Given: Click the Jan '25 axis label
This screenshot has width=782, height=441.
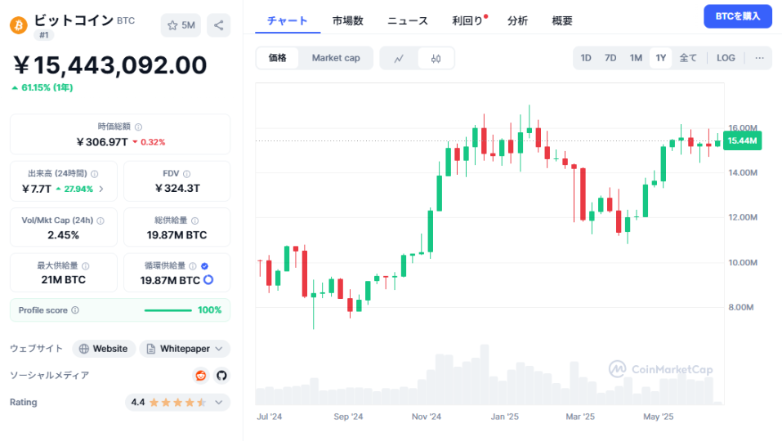Looking at the screenshot, I should (x=505, y=416).
